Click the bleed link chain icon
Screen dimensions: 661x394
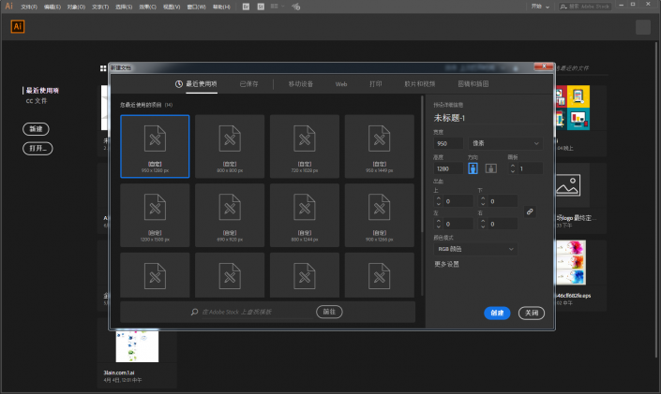pos(530,212)
